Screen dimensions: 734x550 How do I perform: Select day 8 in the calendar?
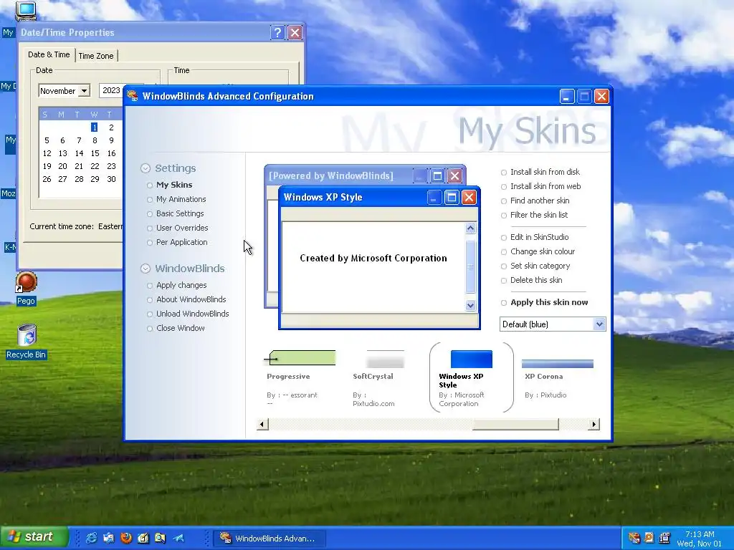coord(95,140)
